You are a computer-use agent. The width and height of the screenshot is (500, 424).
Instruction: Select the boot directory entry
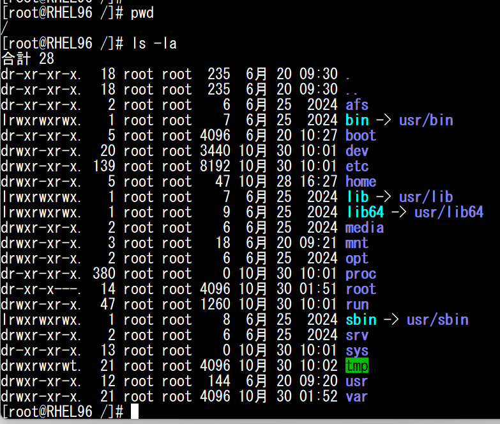tap(361, 136)
